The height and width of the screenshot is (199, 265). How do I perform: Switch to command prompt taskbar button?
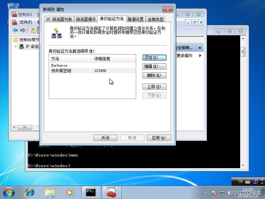[x=91, y=193]
